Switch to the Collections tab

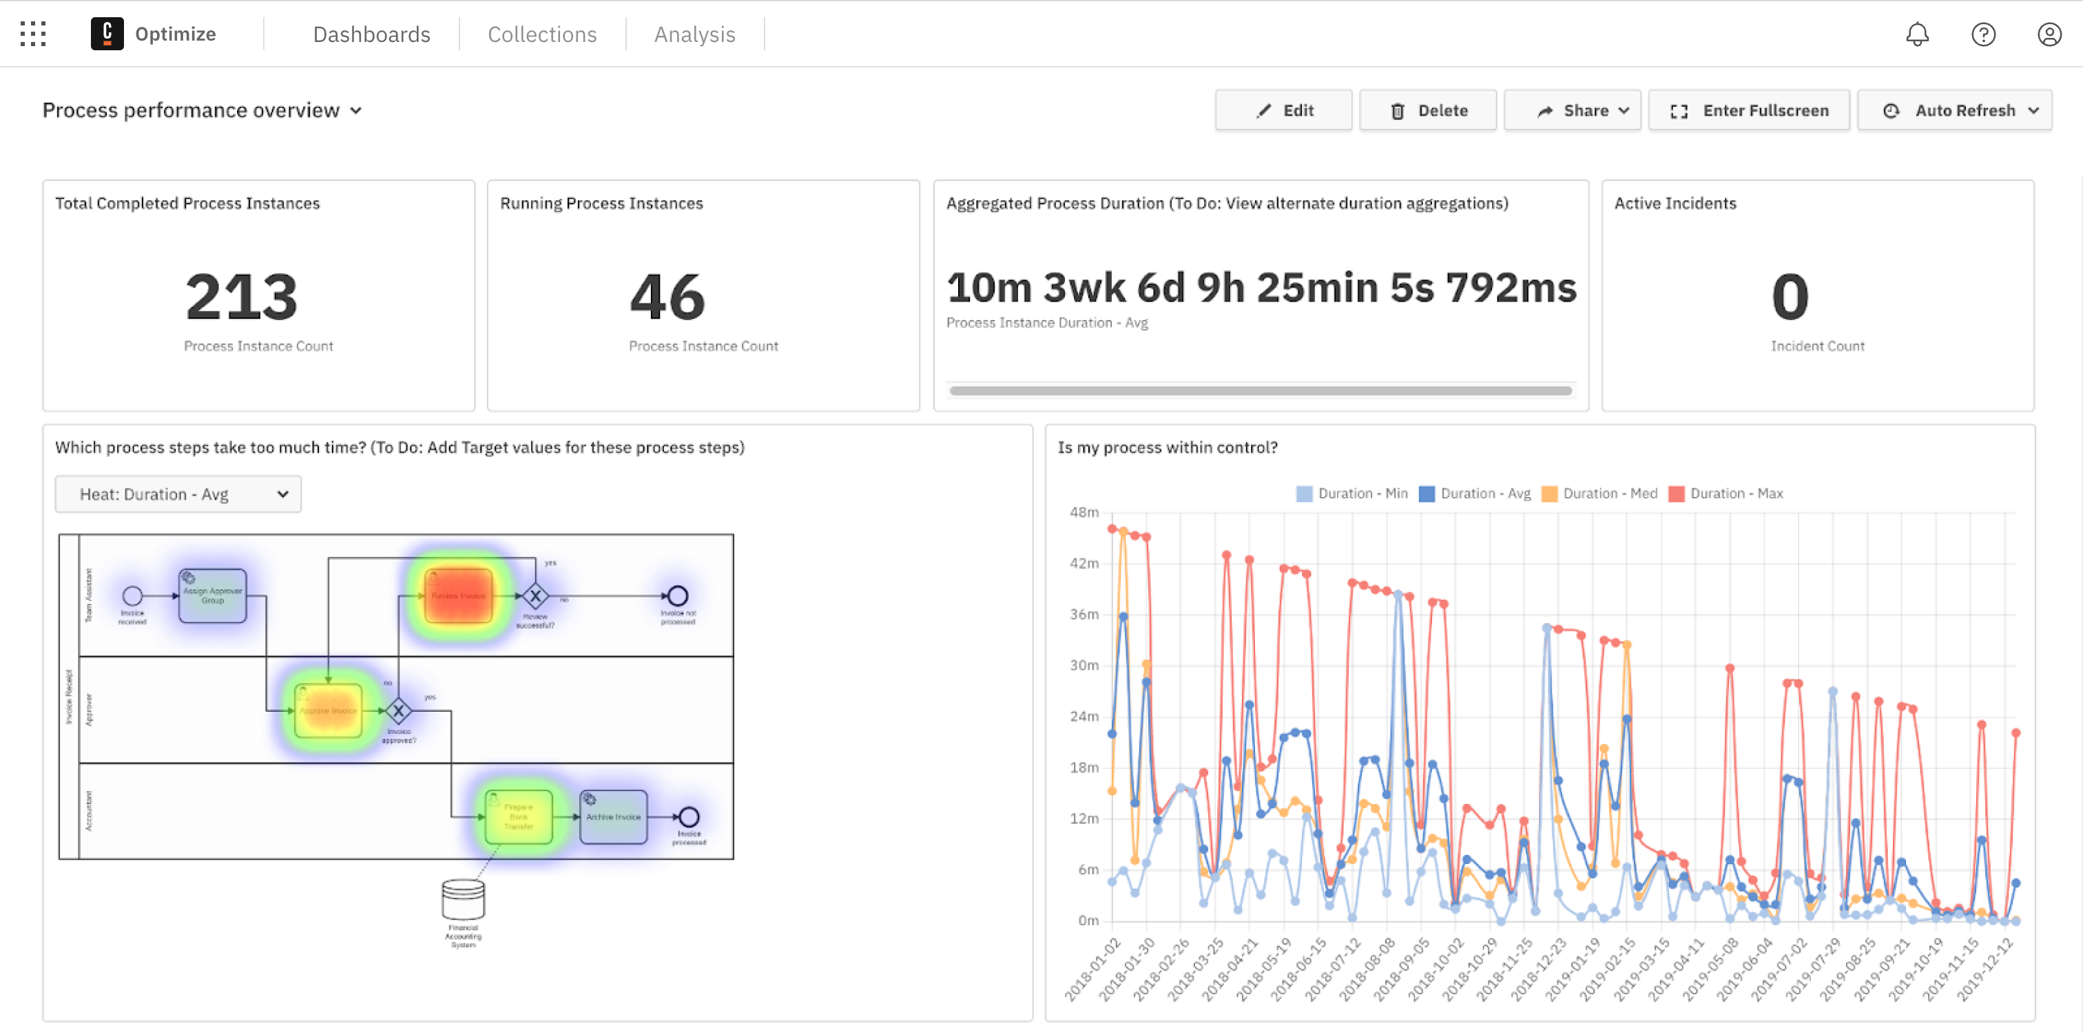coord(542,34)
